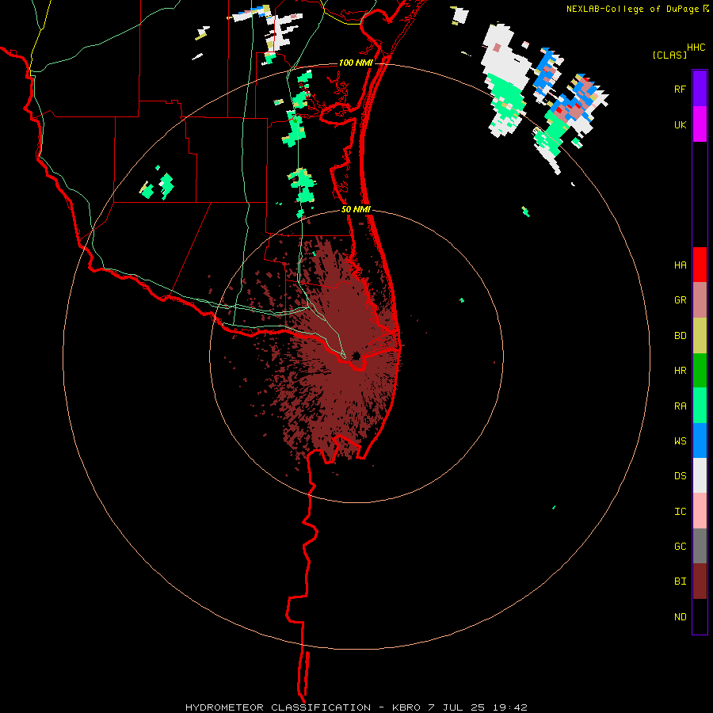Click the ND legend label
The height and width of the screenshot is (713, 713).
(x=680, y=617)
